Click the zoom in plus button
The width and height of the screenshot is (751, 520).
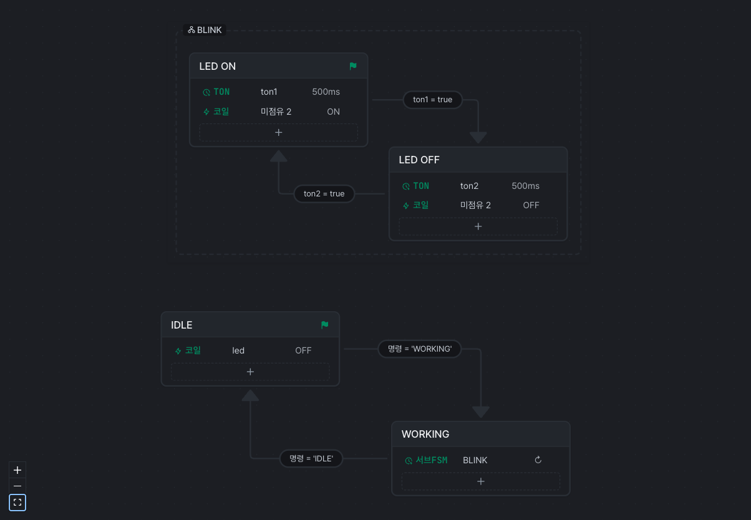(17, 470)
